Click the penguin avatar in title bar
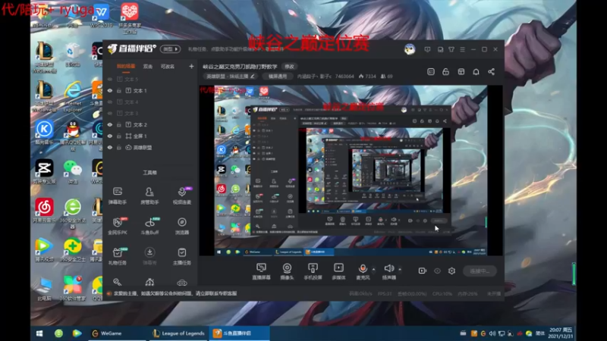Viewport: 607px width, 341px height. 410,49
